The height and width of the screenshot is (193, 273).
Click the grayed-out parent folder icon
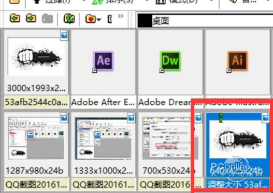click(x=47, y=19)
